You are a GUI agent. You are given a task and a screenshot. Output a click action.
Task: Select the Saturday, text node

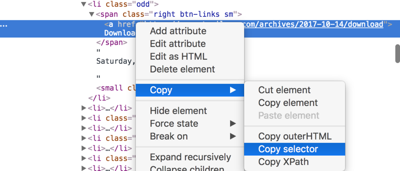(116, 61)
